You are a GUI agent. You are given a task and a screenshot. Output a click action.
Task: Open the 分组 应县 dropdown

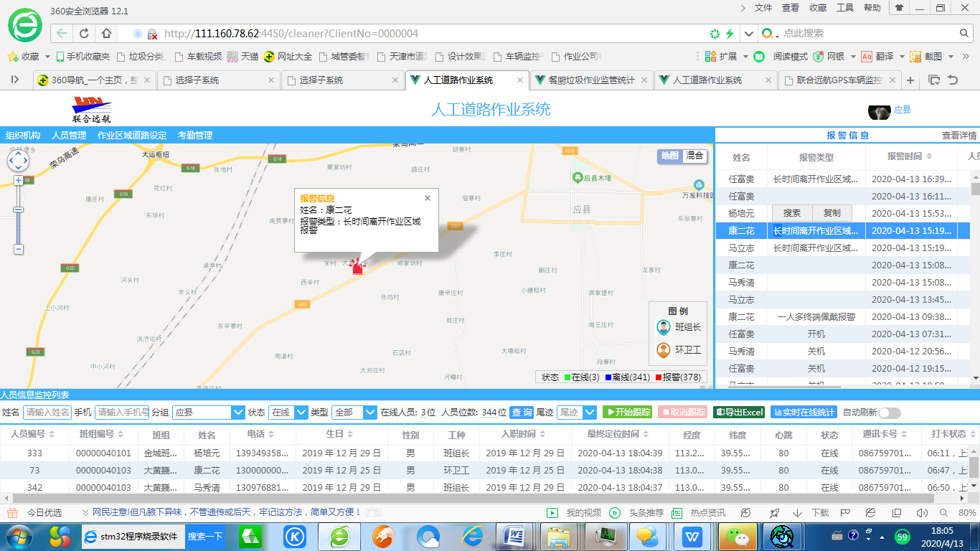[x=209, y=413]
